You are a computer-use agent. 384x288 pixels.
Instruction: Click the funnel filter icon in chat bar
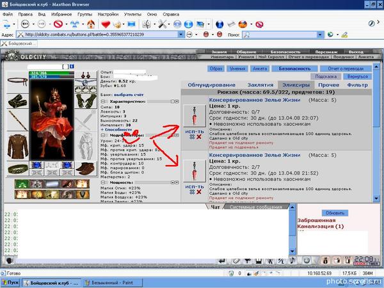point(247,261)
